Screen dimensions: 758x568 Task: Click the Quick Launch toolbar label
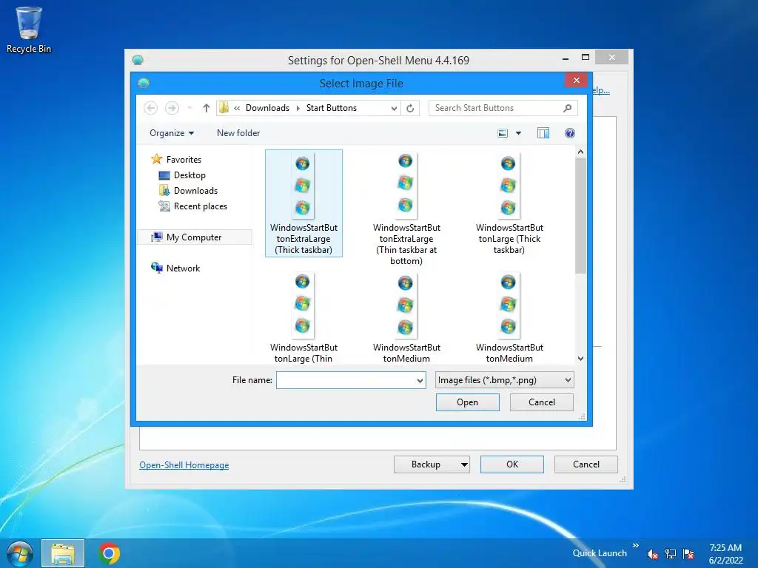600,553
